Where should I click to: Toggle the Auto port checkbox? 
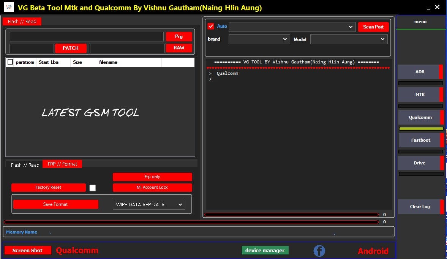point(211,26)
